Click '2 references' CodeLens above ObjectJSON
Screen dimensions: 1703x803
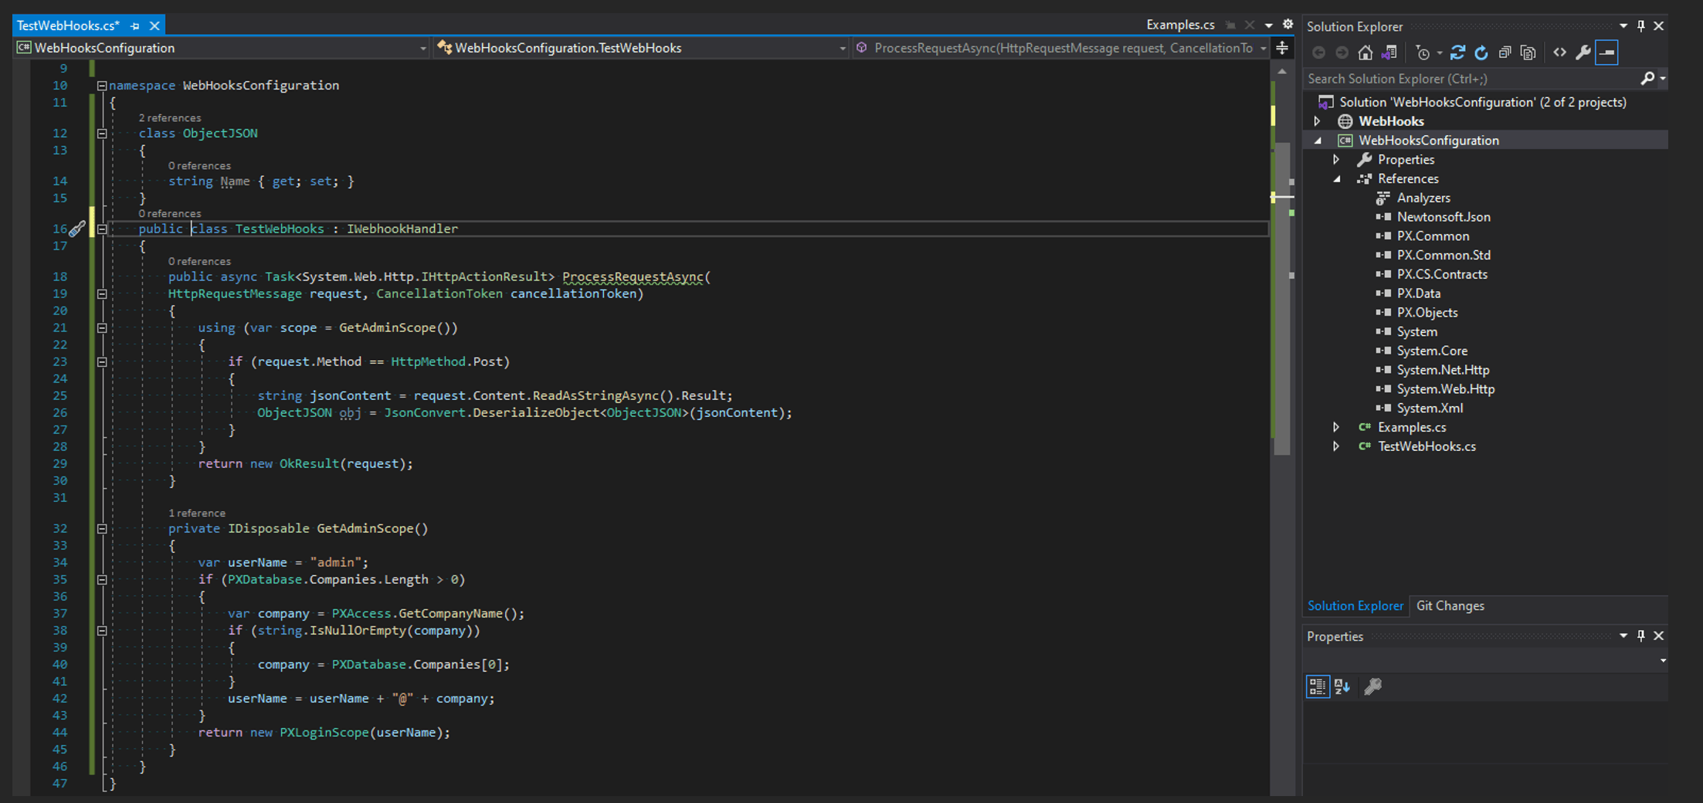pyautogui.click(x=169, y=117)
